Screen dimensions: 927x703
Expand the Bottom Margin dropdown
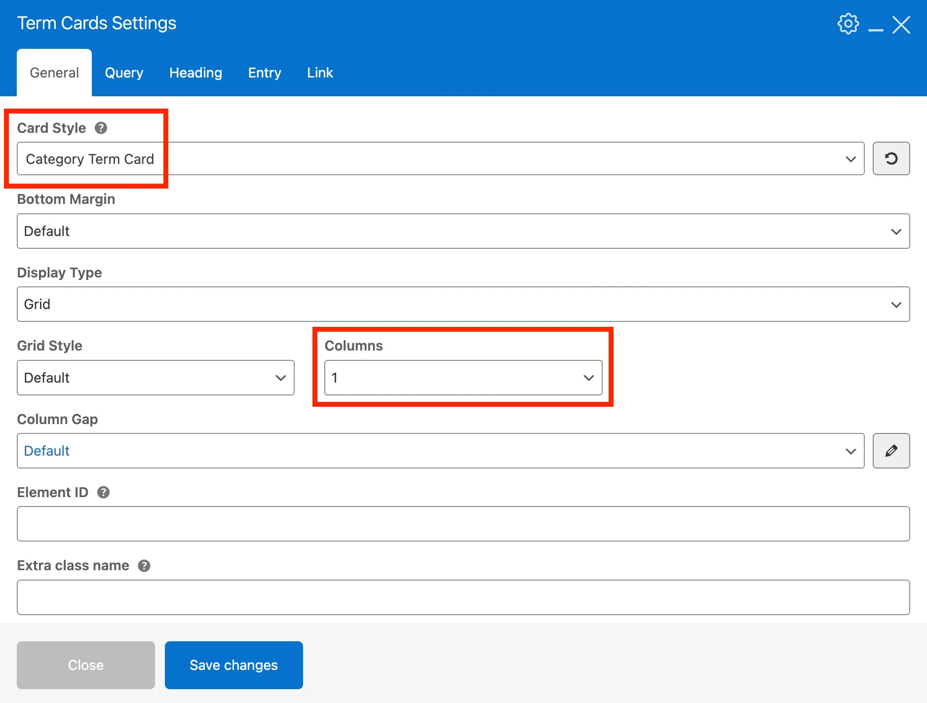click(463, 231)
